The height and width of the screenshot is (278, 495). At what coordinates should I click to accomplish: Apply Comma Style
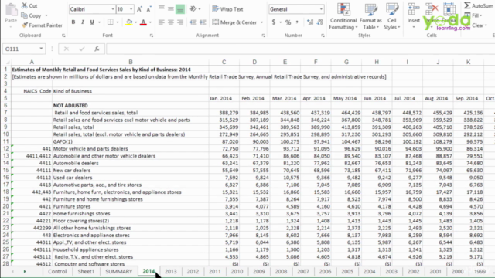click(297, 22)
